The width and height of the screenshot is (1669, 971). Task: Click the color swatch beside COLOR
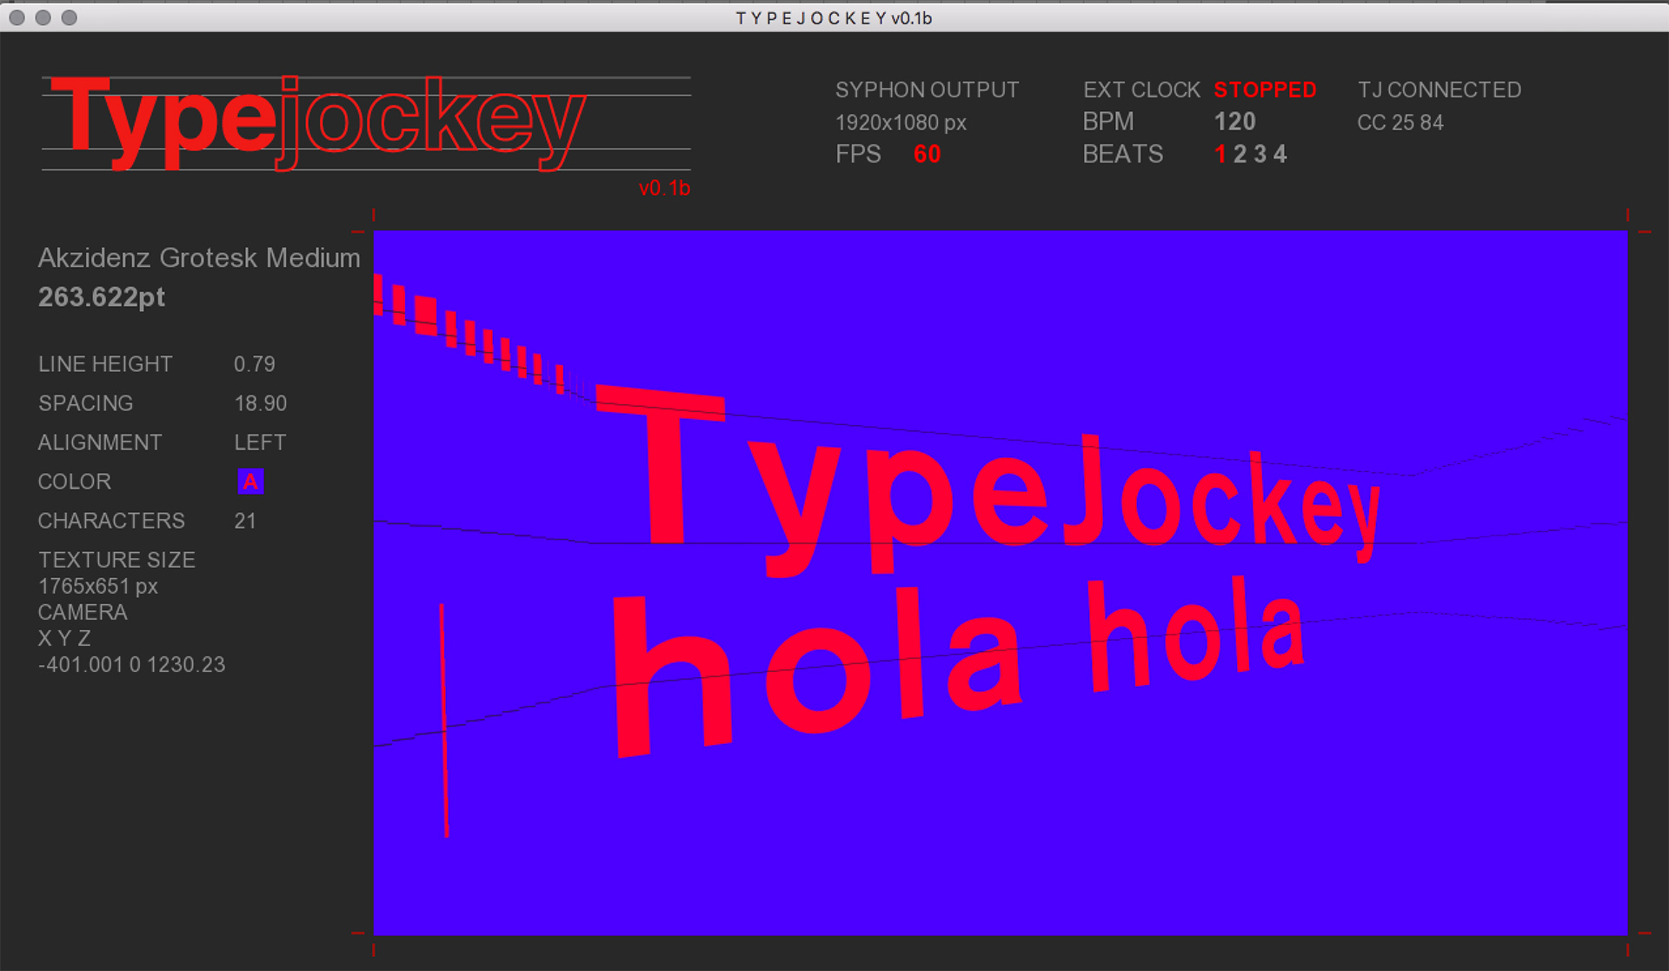pos(250,482)
